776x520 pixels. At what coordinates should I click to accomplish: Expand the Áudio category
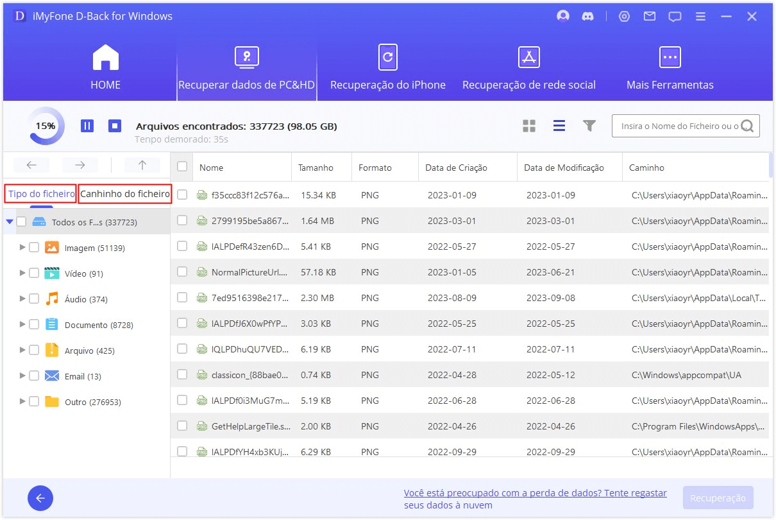coord(22,299)
